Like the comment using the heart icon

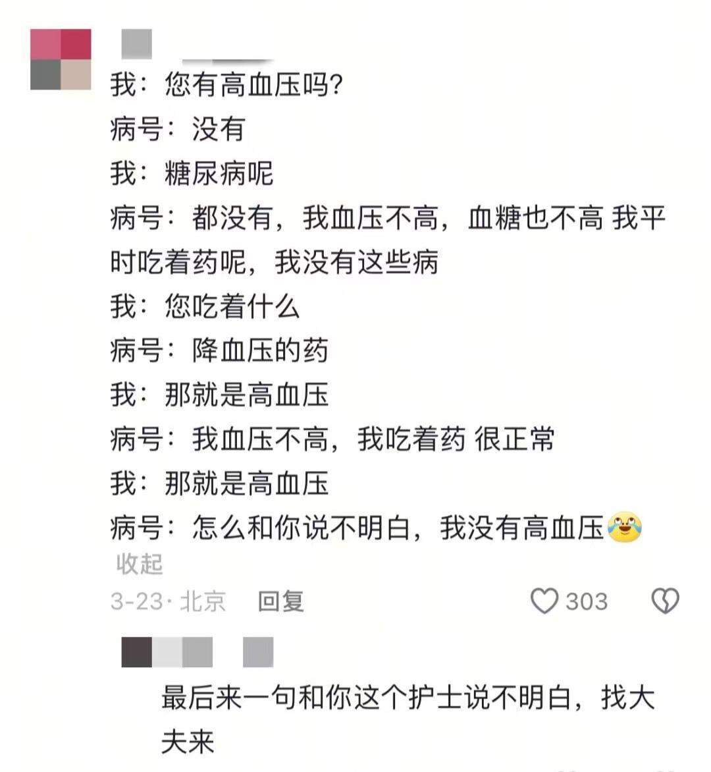(544, 601)
